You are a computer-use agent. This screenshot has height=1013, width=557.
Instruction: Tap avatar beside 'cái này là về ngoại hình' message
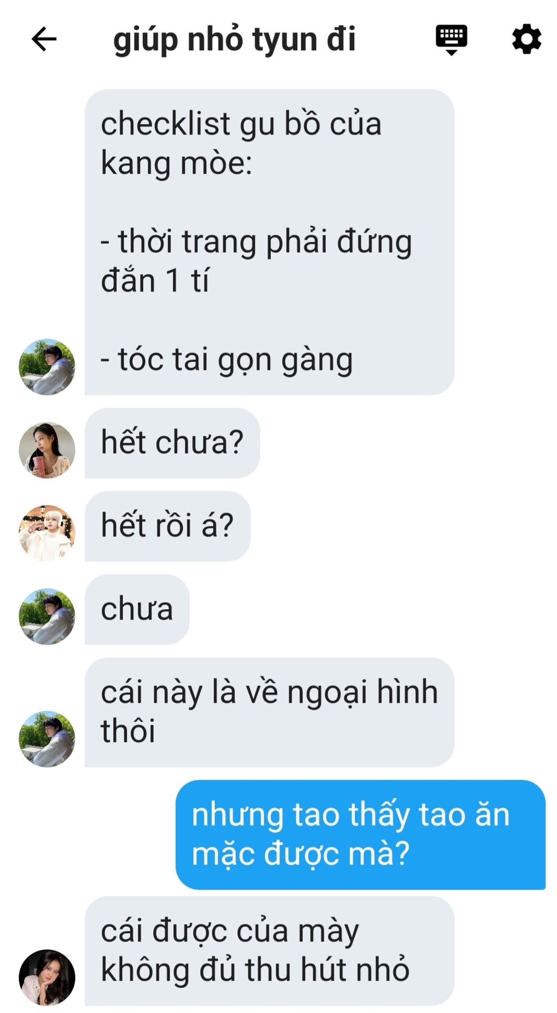pos(47,739)
